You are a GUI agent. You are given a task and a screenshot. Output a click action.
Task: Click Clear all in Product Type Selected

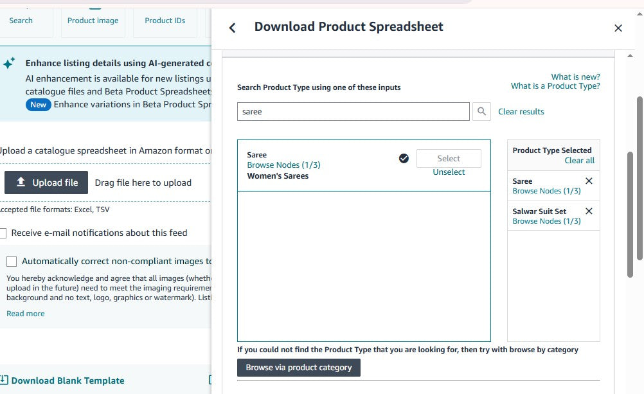pos(579,161)
